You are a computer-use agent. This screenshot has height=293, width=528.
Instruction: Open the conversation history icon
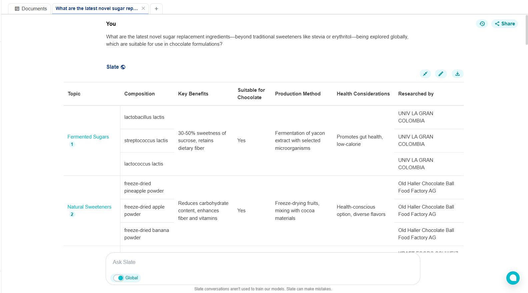[x=482, y=24]
